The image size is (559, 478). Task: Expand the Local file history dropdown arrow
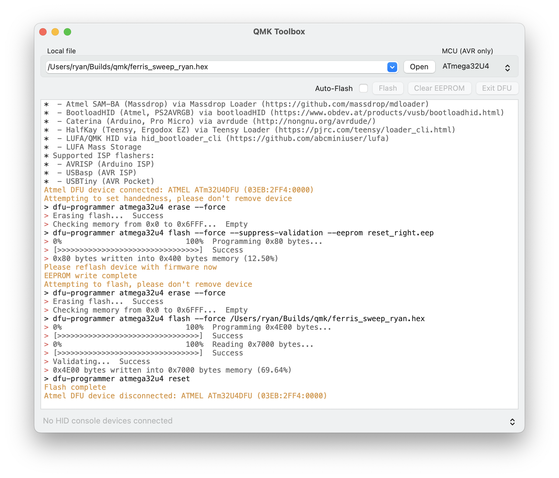pyautogui.click(x=392, y=67)
